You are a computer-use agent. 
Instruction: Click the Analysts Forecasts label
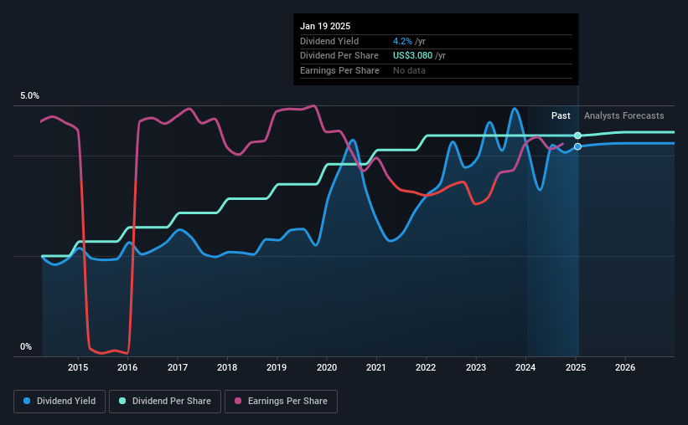click(623, 115)
